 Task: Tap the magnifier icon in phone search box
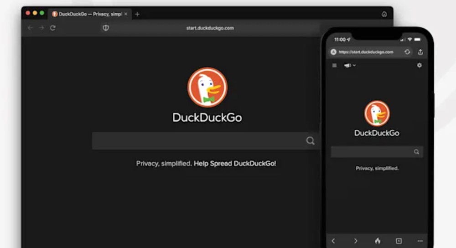[x=416, y=152]
